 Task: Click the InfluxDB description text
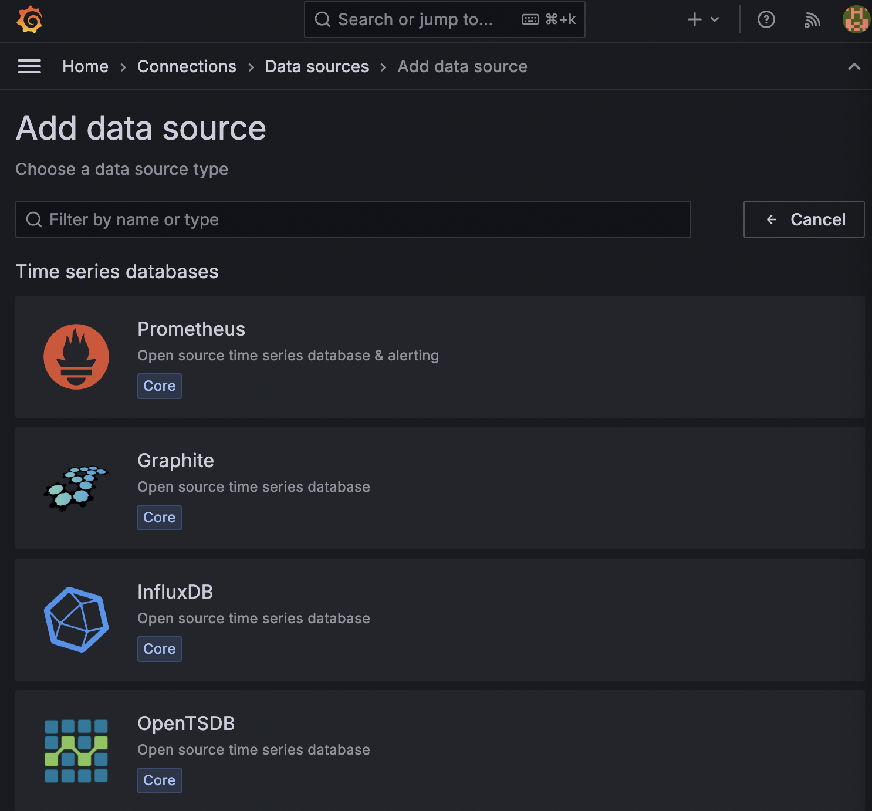coord(254,619)
